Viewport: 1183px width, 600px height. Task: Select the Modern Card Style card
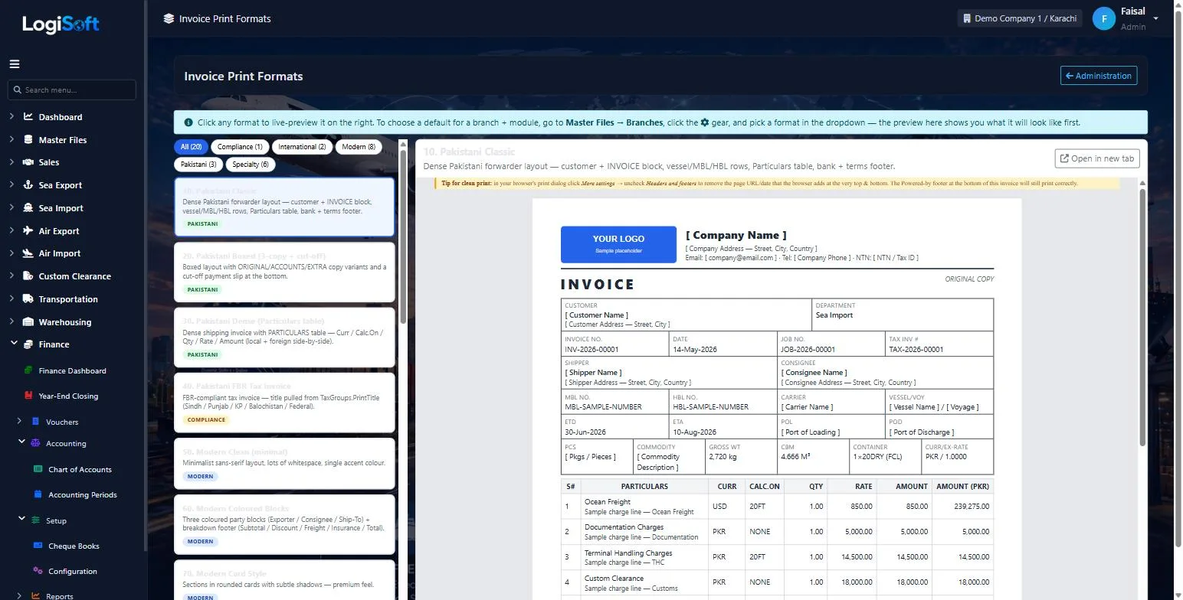(x=284, y=580)
